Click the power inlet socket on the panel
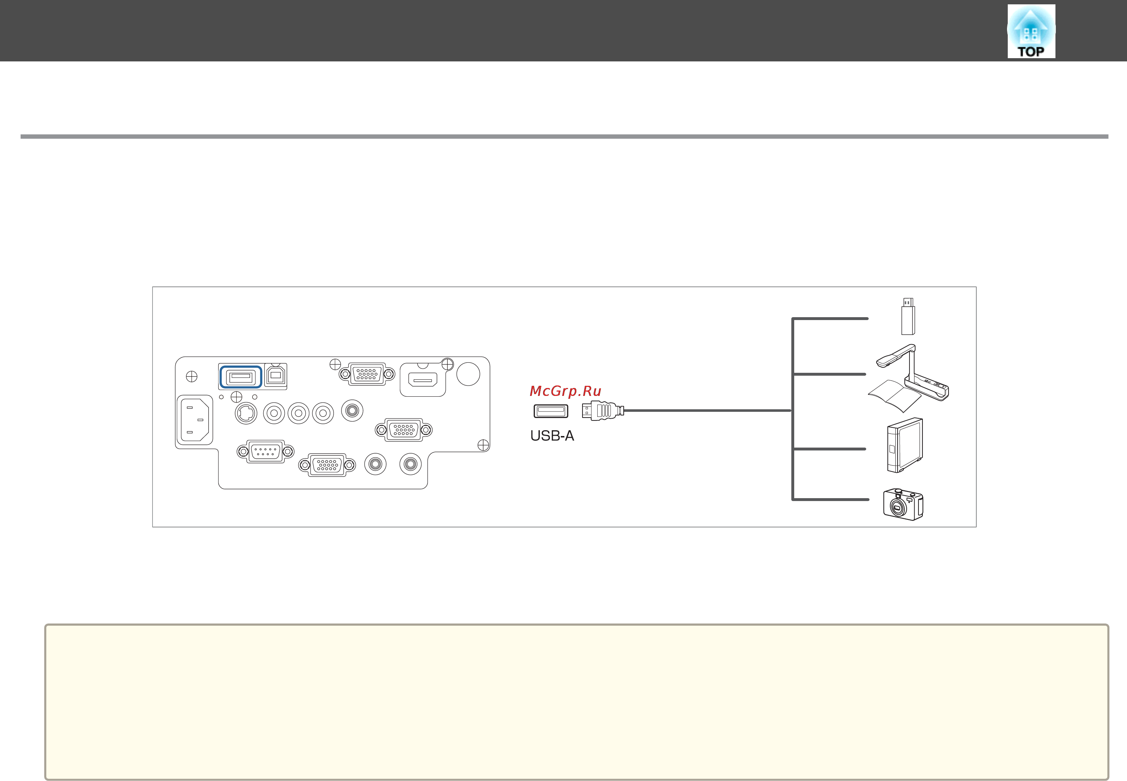This screenshot has width=1127, height=781. 195,420
